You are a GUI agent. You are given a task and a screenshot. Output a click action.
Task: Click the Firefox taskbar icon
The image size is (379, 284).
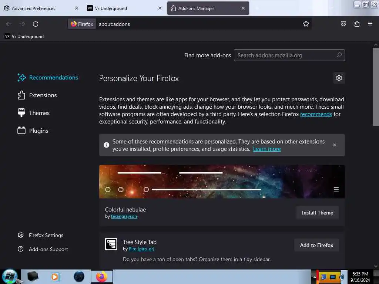click(102, 277)
